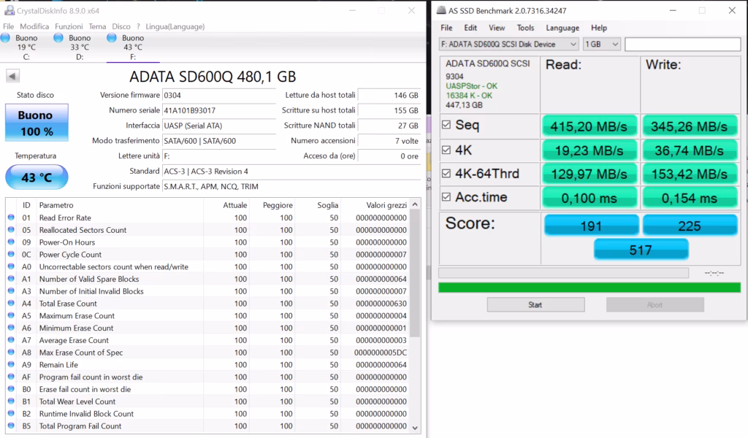Click the serial number field 41A101B93017
748x438 pixels.
click(219, 110)
